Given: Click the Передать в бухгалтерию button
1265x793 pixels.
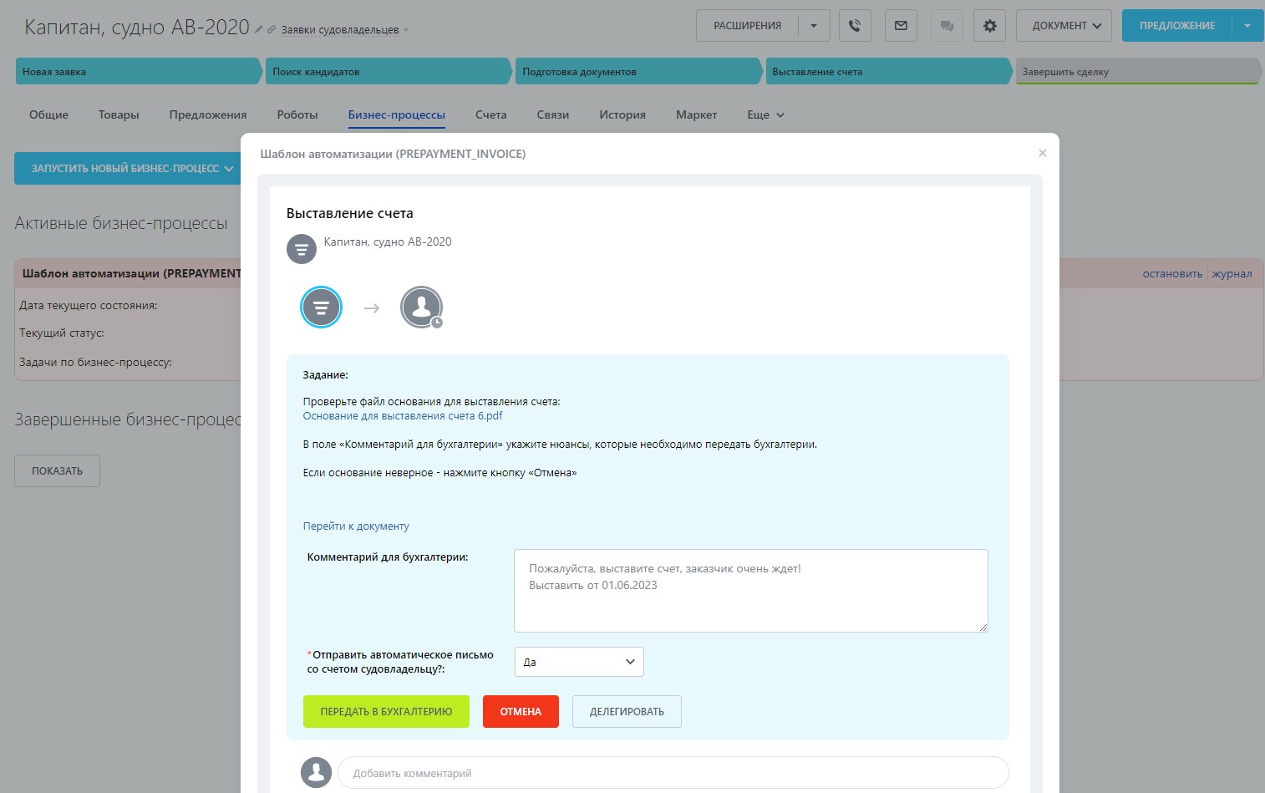Looking at the screenshot, I should coord(386,712).
